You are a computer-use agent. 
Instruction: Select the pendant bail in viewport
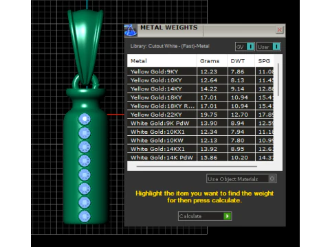tap(85, 46)
